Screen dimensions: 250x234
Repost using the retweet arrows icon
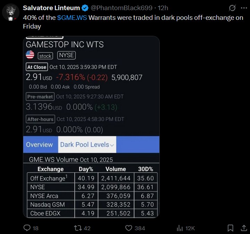(x=78, y=228)
